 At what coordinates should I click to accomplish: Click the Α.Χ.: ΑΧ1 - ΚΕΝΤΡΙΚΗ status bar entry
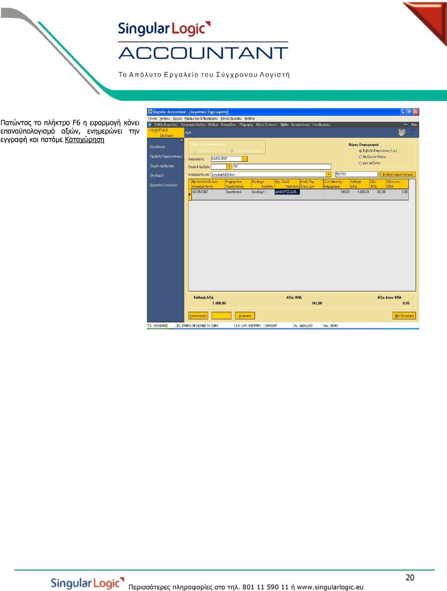point(248,325)
